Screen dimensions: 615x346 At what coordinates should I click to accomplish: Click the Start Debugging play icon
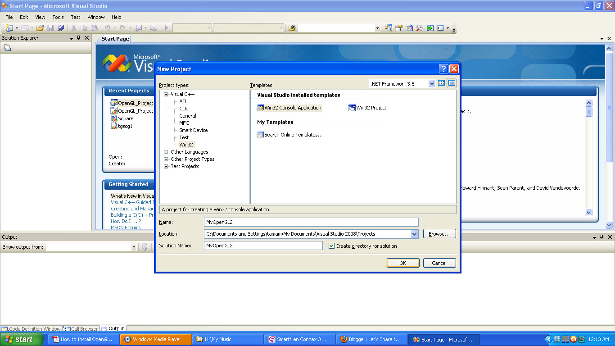(x=167, y=28)
